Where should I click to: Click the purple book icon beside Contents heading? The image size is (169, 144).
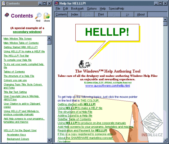7,15
